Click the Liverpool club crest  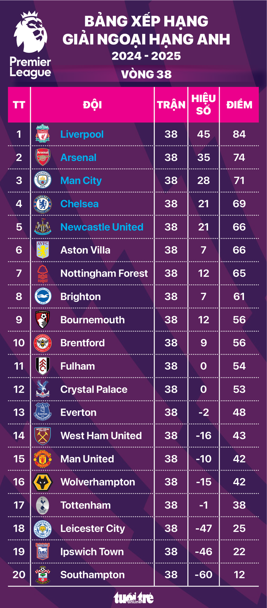(x=42, y=134)
